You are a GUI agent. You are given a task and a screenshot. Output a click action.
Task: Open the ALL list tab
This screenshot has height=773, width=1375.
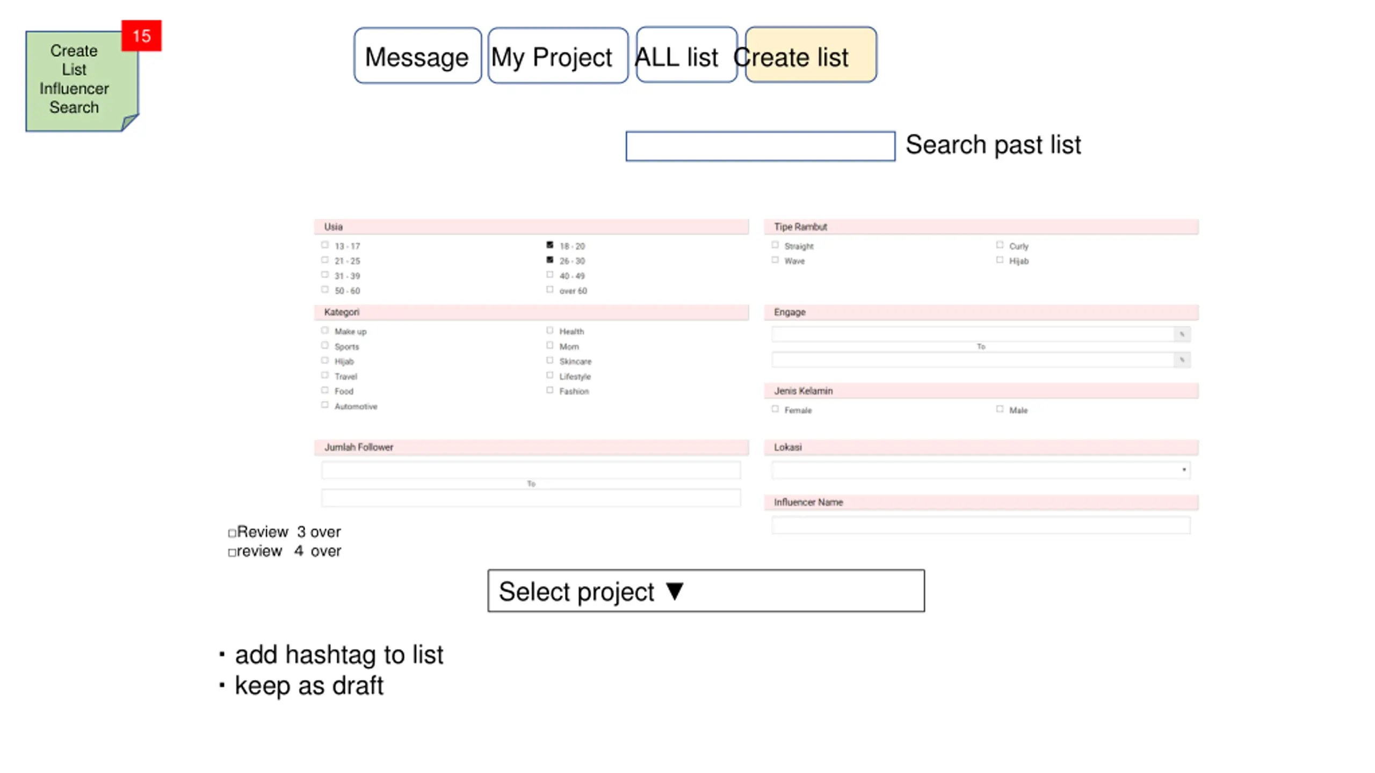coord(686,55)
